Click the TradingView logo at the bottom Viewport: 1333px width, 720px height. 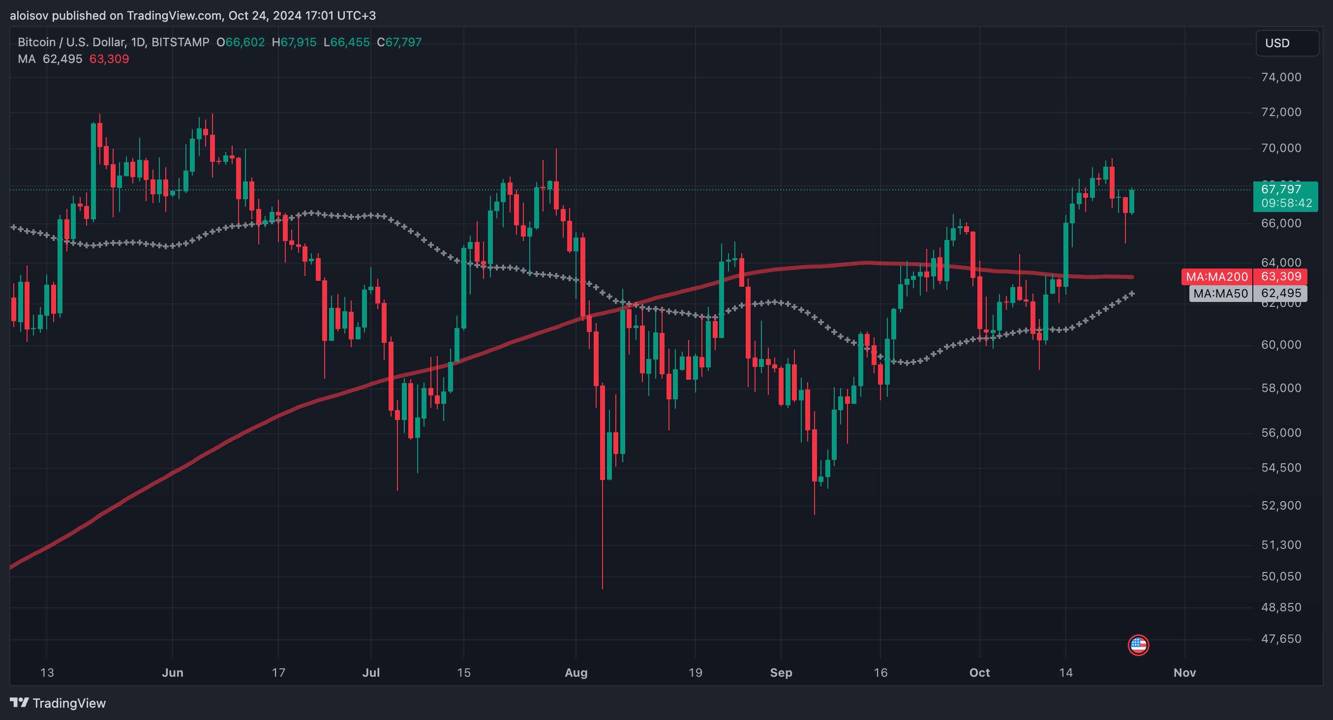[58, 703]
